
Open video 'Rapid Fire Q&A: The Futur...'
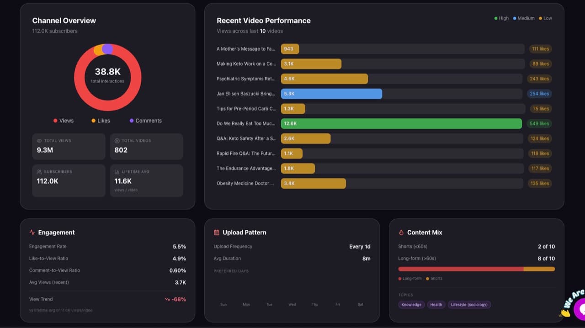246,153
